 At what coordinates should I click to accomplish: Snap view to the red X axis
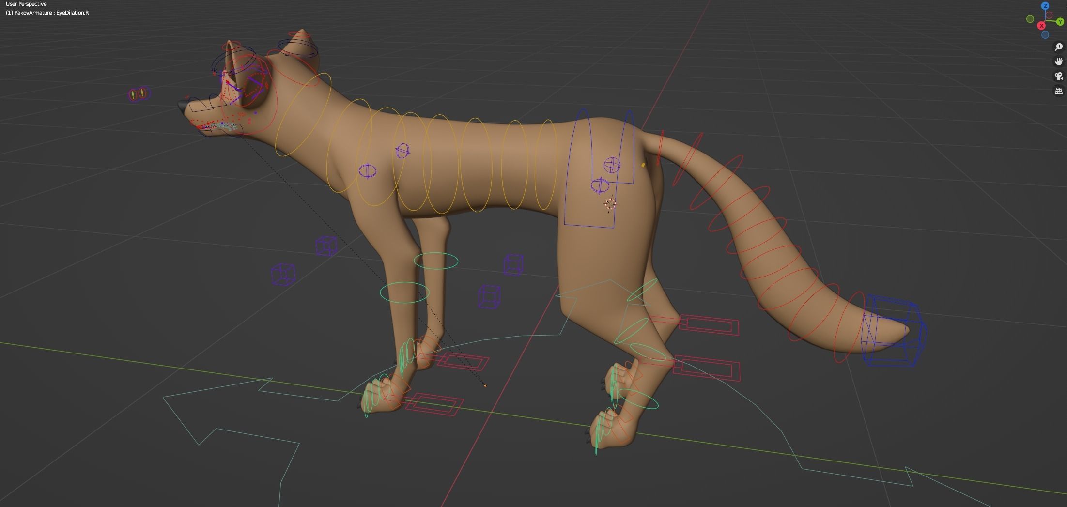coord(1041,26)
